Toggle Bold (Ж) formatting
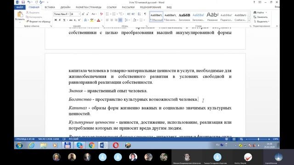 (56, 20)
